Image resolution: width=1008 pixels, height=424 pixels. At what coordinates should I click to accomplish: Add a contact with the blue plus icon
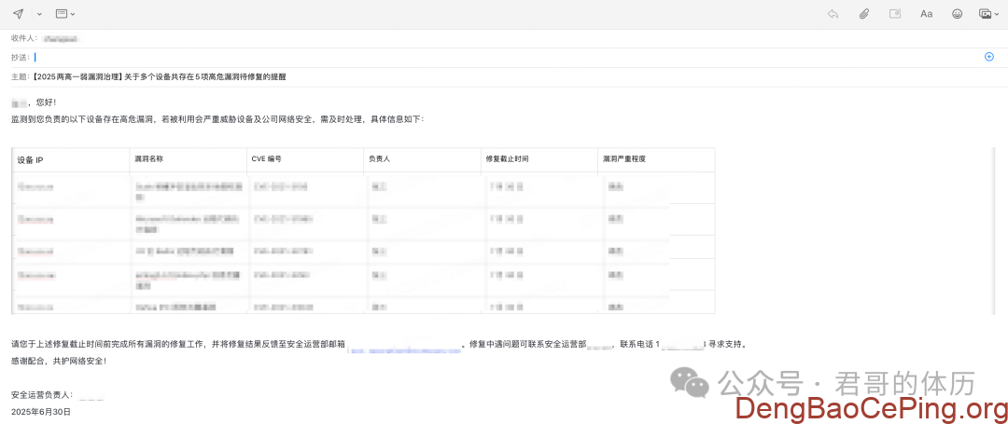click(x=989, y=57)
